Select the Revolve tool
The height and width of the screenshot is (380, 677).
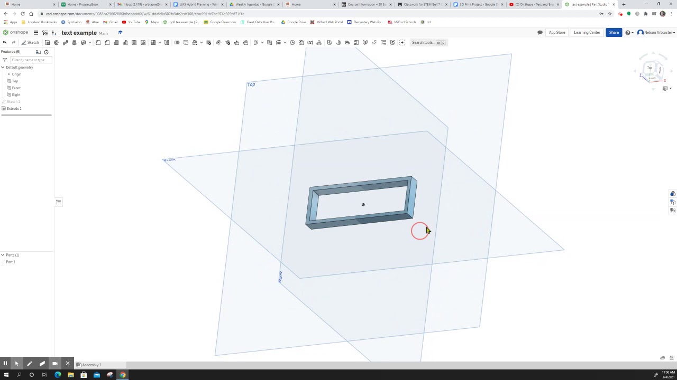point(56,42)
